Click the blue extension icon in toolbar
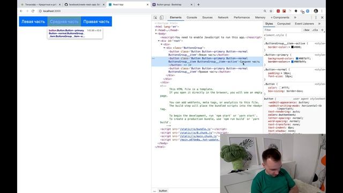The height and width of the screenshot is (193, 343). tap(308, 11)
